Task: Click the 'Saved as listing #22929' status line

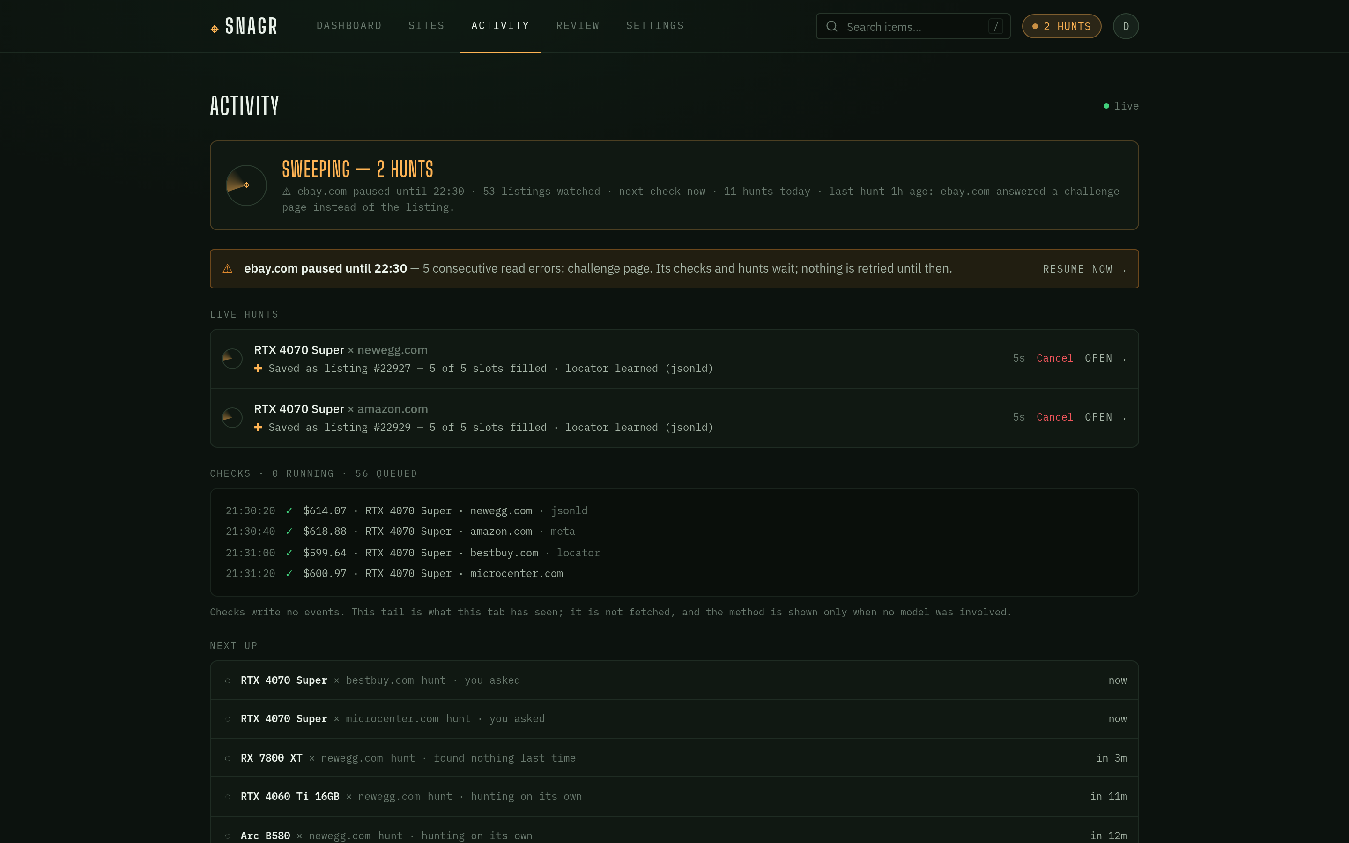Action: [490, 427]
